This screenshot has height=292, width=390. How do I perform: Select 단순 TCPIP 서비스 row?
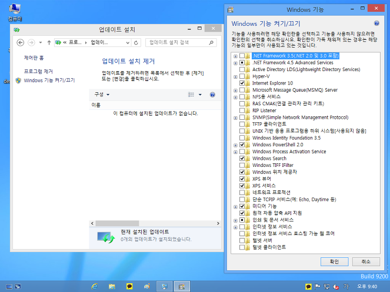pos(294,199)
